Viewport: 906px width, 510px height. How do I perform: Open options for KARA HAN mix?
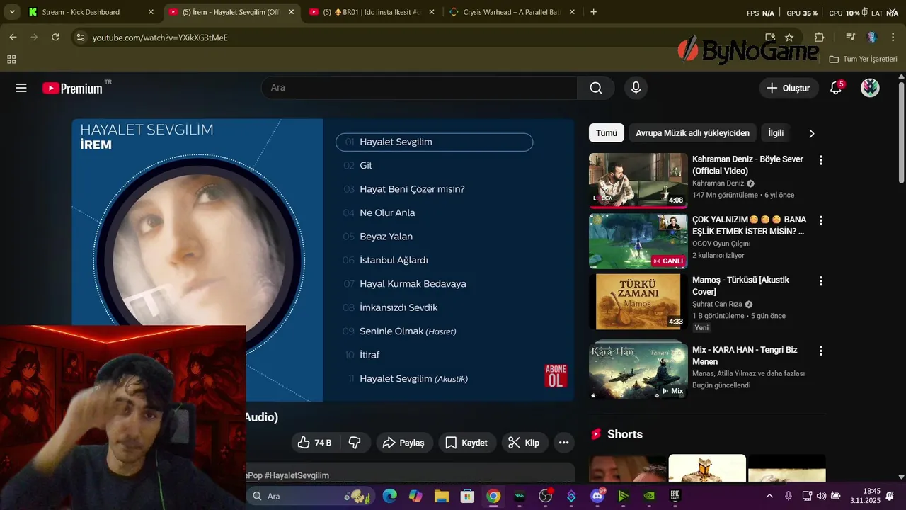tap(820, 351)
